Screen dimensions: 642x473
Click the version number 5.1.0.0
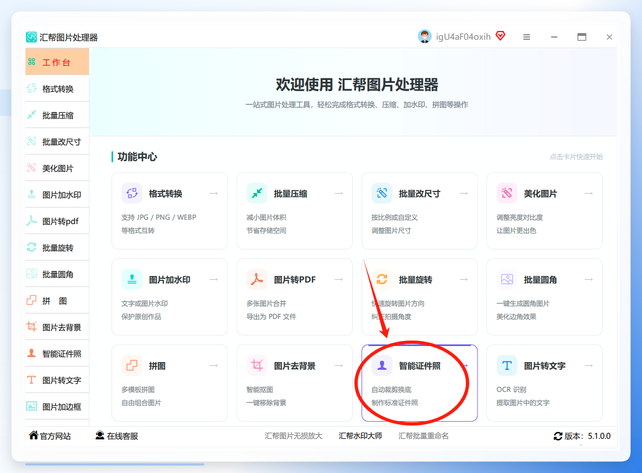coord(599,436)
